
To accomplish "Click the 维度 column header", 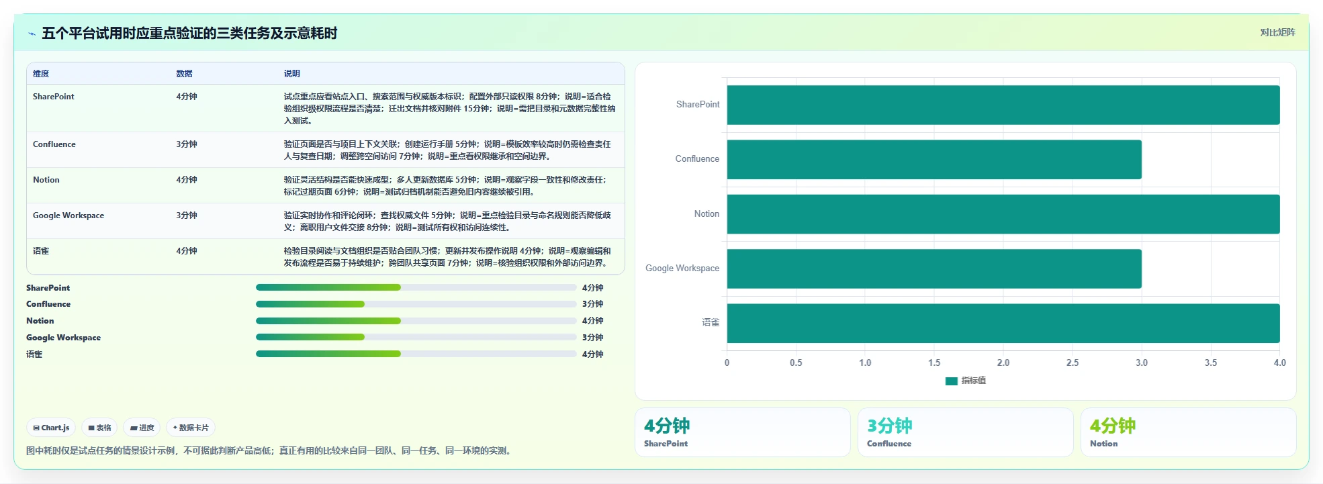I will (x=41, y=74).
